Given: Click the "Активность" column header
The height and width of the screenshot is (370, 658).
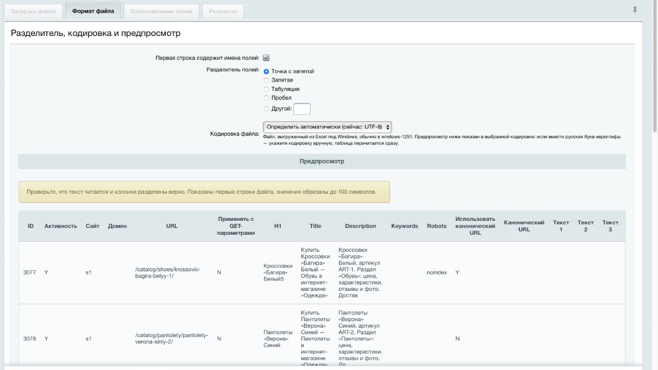Looking at the screenshot, I should [x=61, y=226].
